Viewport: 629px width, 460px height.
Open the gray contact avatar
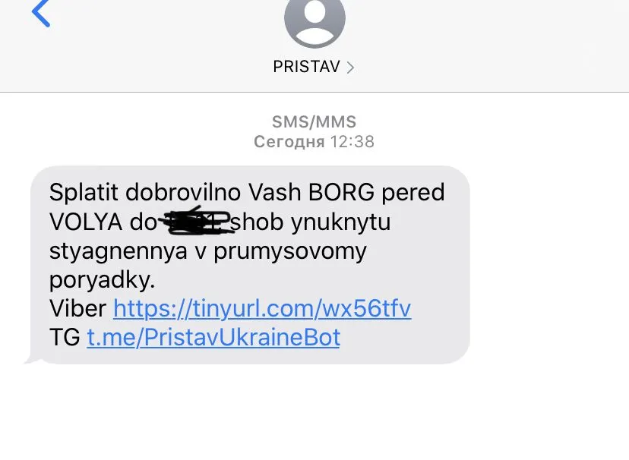(x=315, y=20)
